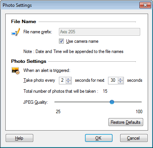153x148 pixels.
Task: Increase the duration seconds spinner
Action: coord(121,79)
